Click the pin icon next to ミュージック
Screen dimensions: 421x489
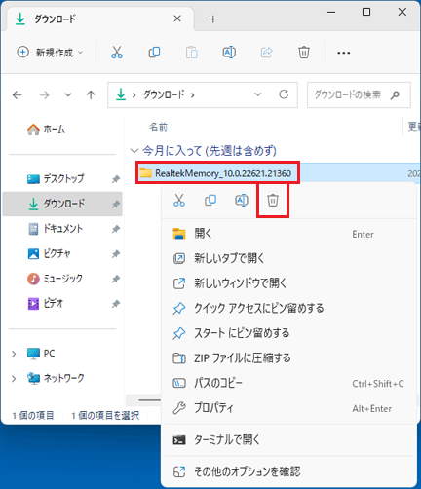[116, 279]
